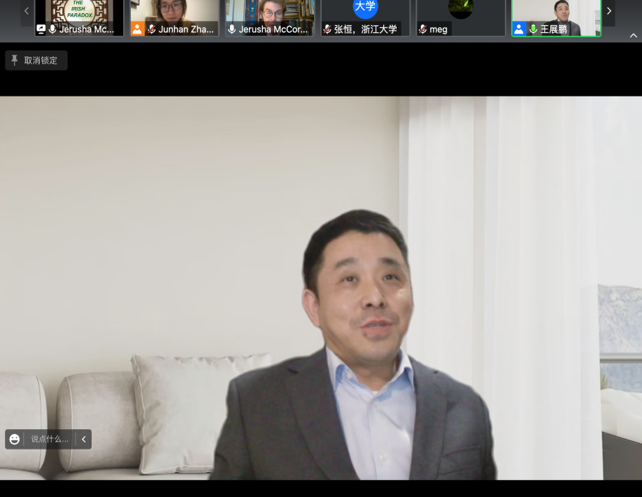Select the Junhan Zha video thumbnail
The image size is (642, 497).
[174, 13]
